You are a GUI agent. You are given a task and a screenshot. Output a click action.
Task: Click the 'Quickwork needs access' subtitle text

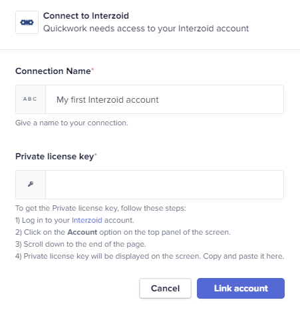(146, 29)
